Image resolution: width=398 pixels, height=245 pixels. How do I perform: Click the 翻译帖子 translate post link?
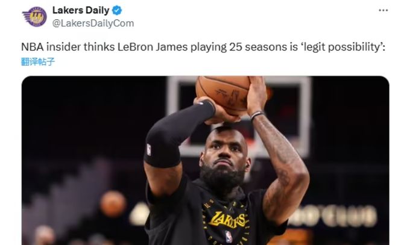37,61
